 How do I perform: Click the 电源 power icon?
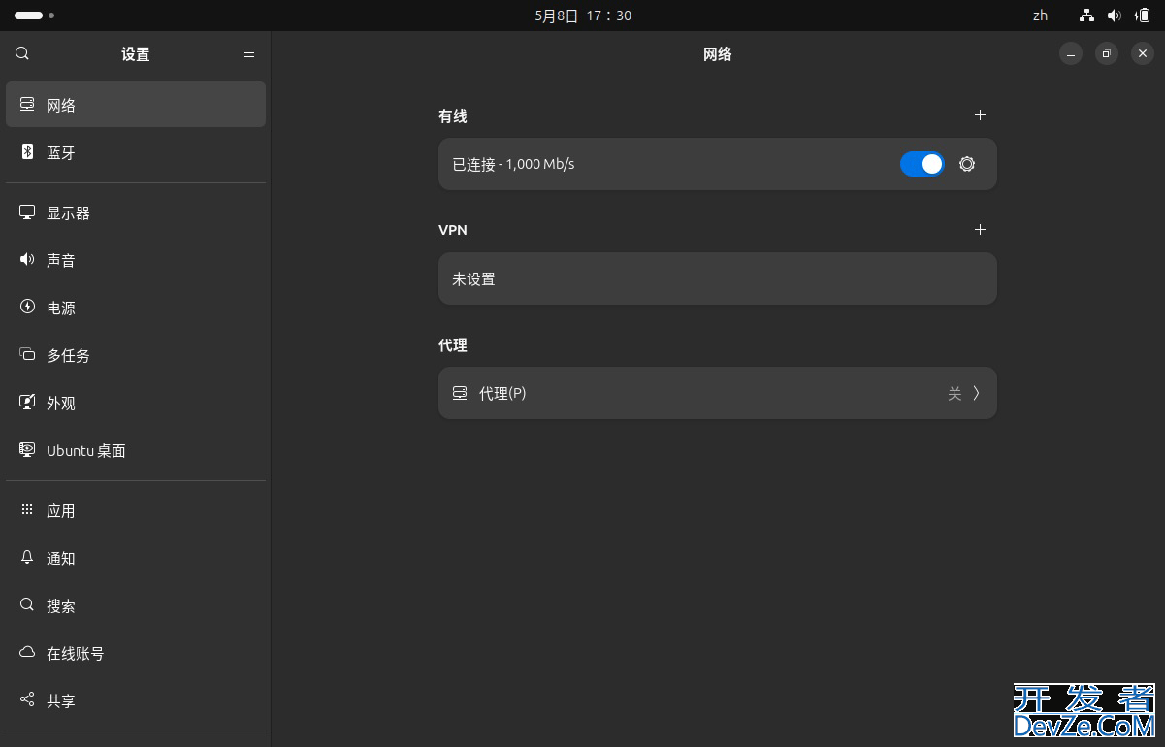coord(27,307)
